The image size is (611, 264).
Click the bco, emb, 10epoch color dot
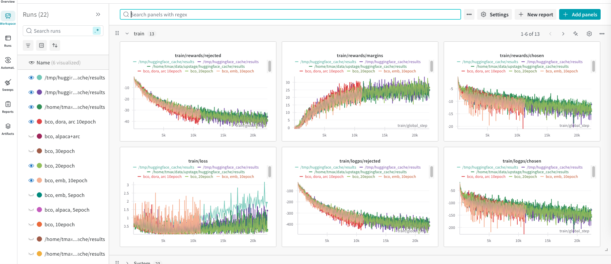(x=39, y=181)
